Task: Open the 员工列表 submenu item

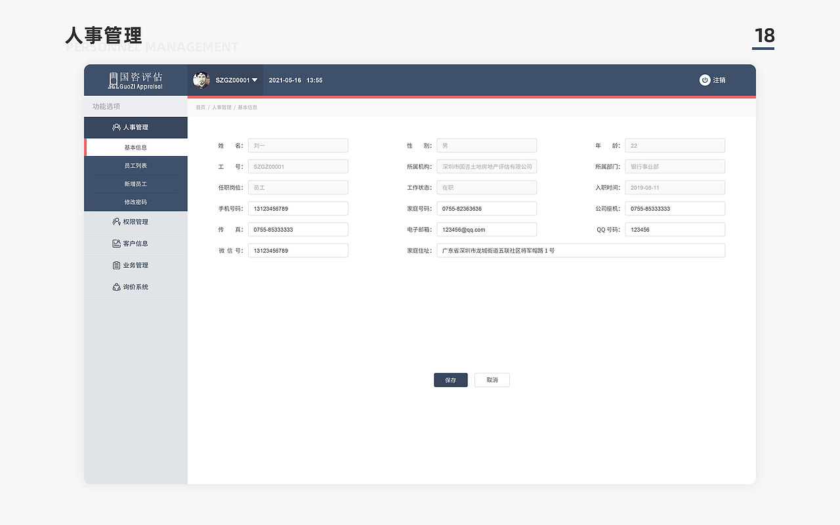Action: pyautogui.click(x=136, y=166)
